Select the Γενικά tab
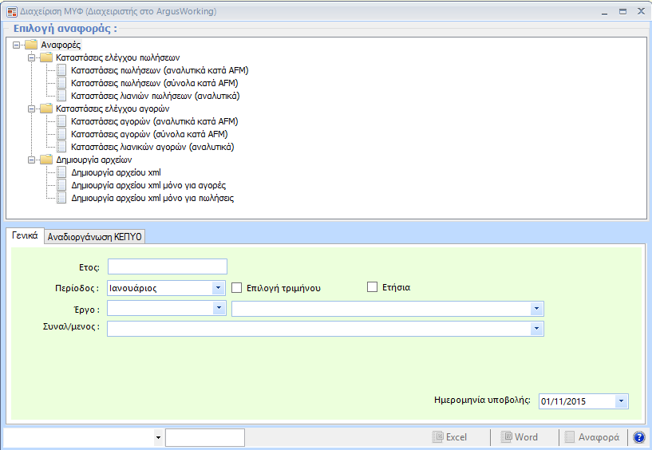652x450 pixels. coord(25,236)
